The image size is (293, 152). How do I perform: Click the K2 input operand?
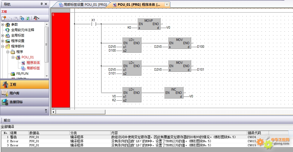[114, 100]
